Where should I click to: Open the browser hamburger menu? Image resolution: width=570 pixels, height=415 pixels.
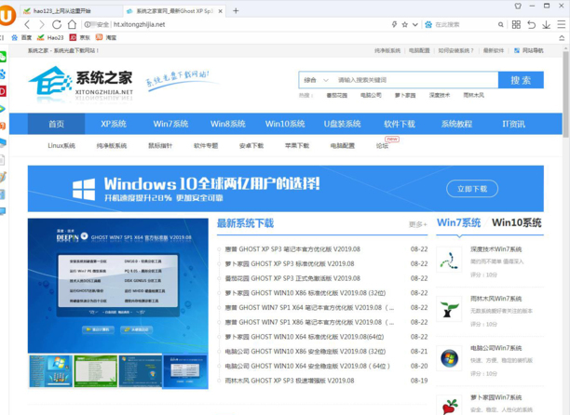[x=562, y=24]
